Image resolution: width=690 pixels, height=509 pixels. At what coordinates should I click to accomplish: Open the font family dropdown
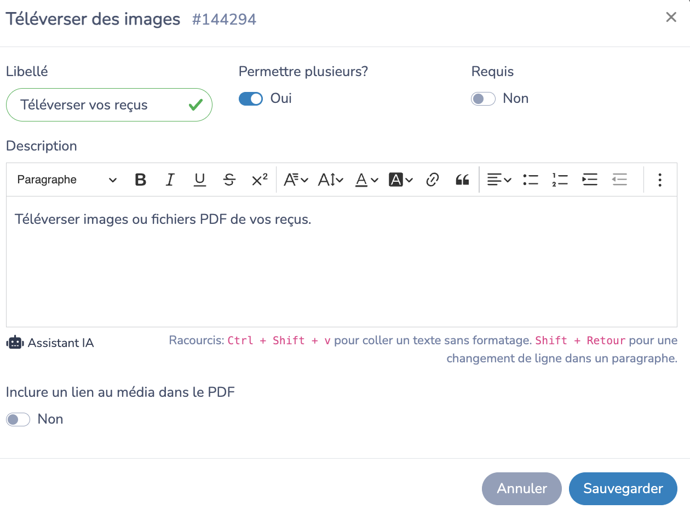(296, 180)
